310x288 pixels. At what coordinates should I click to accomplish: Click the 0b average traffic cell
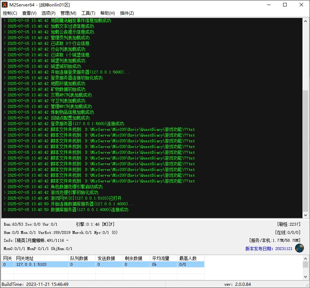coord(164,264)
